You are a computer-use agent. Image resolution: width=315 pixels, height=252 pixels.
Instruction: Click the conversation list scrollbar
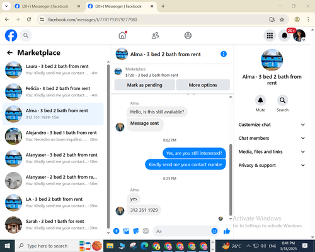108,146
